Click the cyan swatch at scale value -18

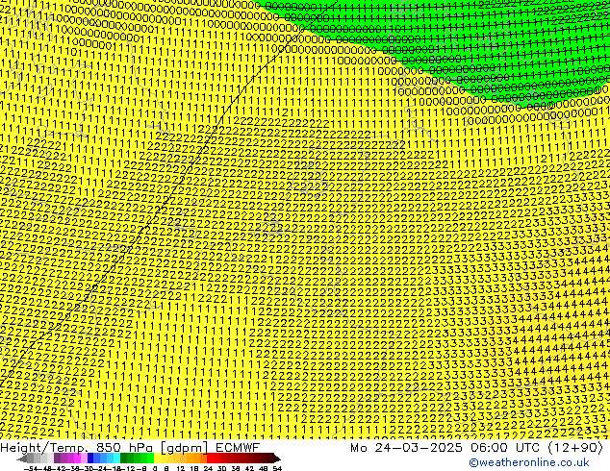coord(116,458)
